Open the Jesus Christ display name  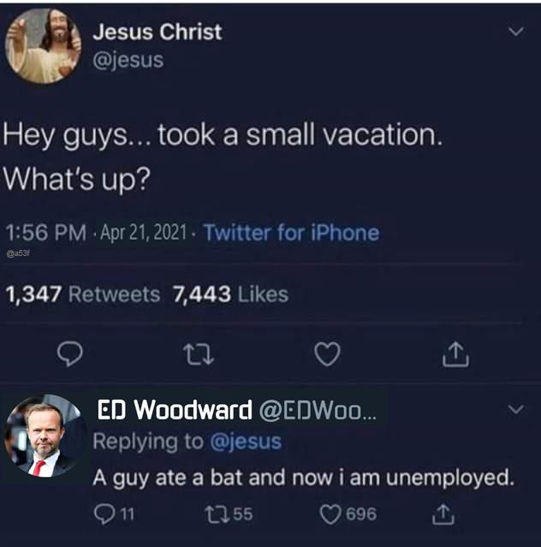[x=157, y=32]
